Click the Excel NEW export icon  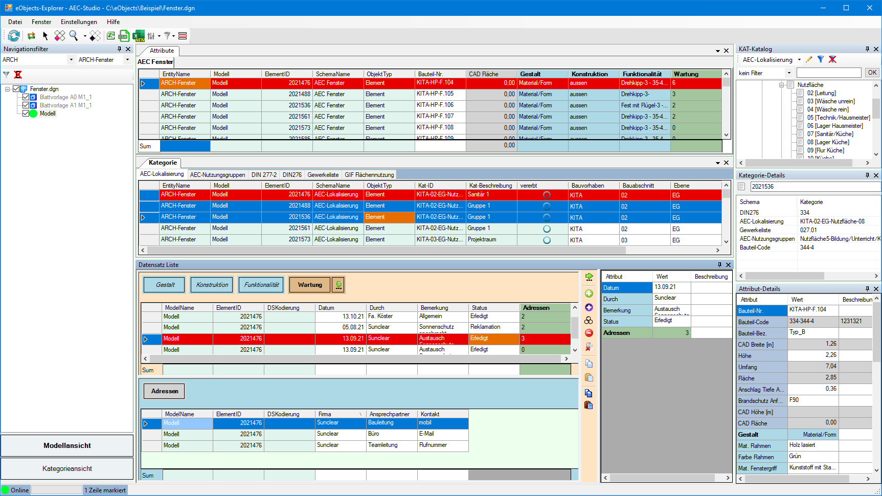tap(139, 36)
